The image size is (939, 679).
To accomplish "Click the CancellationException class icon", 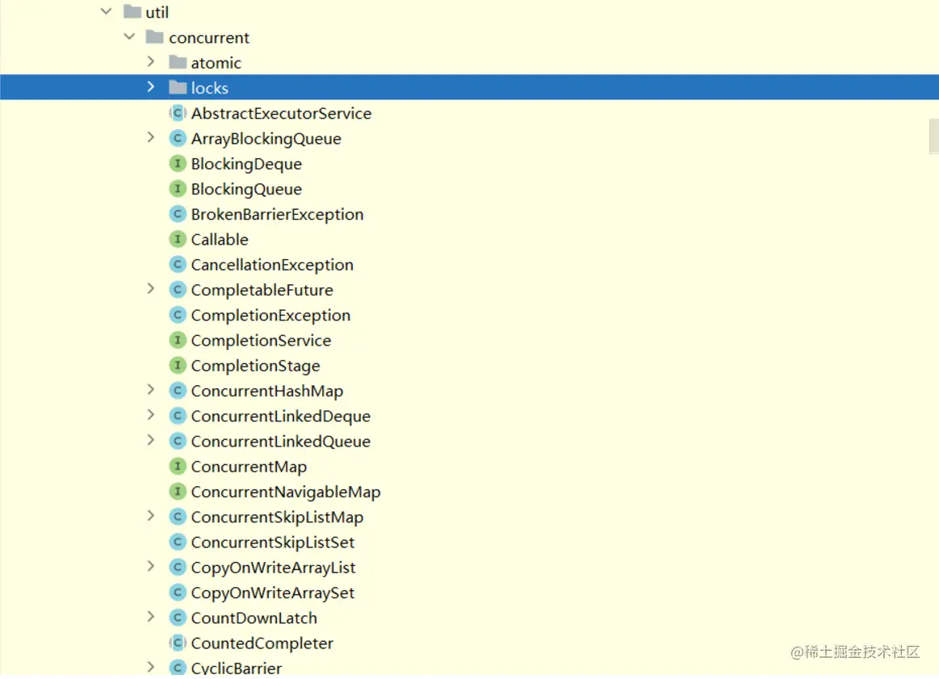I will click(178, 265).
